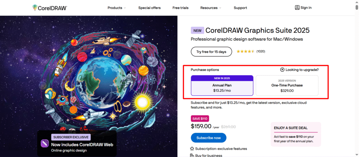The height and width of the screenshot is (157, 359).
Task: Click the CorelDRAW Web purple app icon
Action: (45, 143)
